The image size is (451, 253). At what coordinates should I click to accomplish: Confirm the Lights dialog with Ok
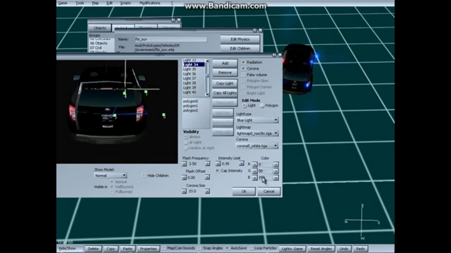[x=244, y=192]
